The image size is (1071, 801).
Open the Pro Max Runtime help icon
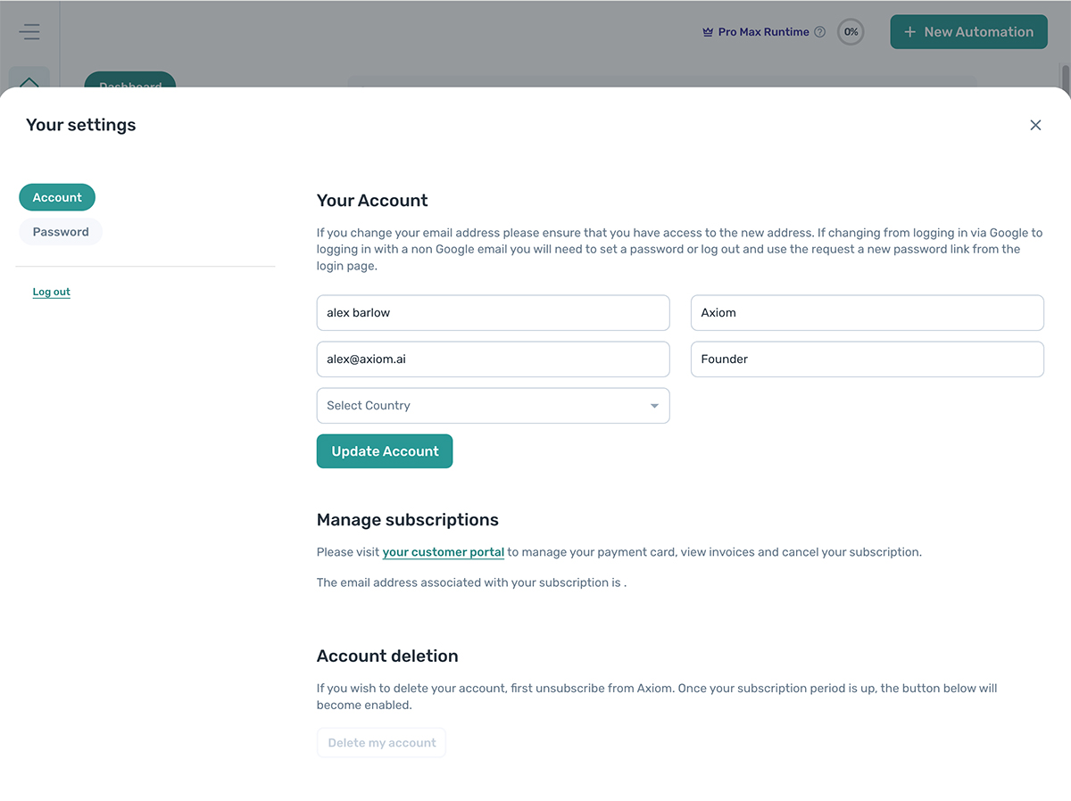[820, 32]
